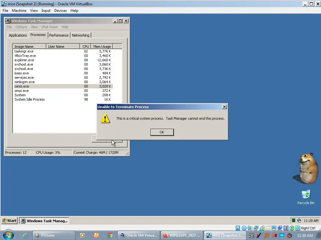Viewport: 321px width, 240px height.
Task: Sort processes by Image Name column
Action: point(29,47)
